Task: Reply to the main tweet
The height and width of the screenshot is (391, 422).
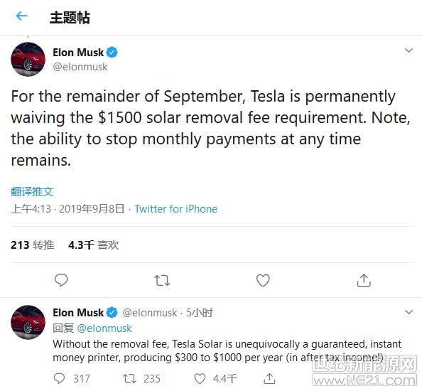Action: [61, 280]
